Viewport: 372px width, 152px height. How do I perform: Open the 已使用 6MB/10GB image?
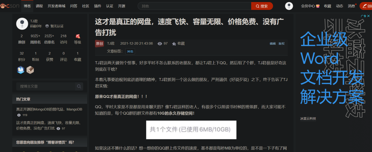191,130
